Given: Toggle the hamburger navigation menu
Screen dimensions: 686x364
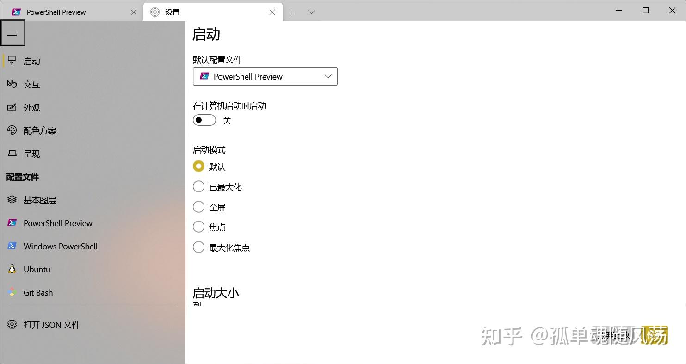Looking at the screenshot, I should coord(12,33).
